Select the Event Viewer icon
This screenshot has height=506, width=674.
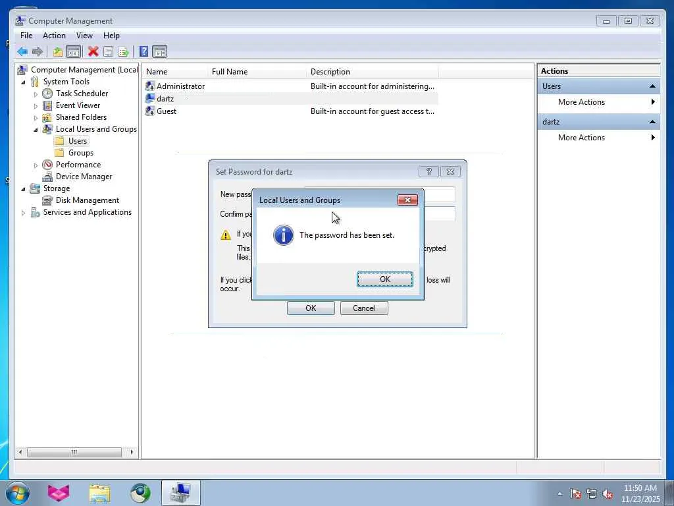(47, 105)
